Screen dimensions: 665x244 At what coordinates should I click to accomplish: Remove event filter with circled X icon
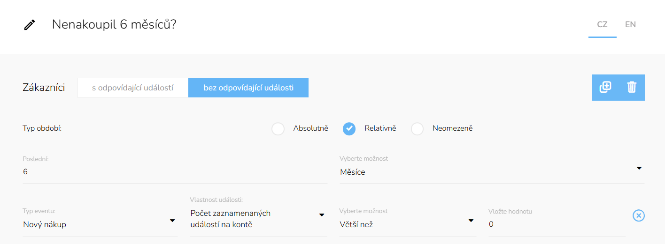click(639, 215)
